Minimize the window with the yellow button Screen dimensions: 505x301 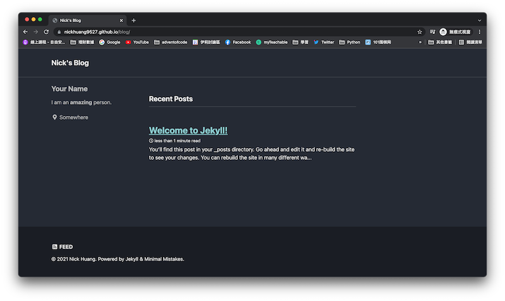click(x=33, y=20)
